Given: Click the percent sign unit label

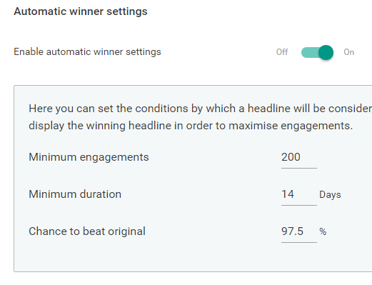Looking at the screenshot, I should pyautogui.click(x=323, y=231).
